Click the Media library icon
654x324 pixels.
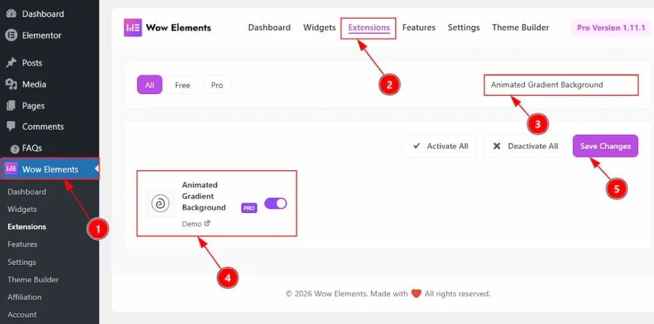point(11,84)
